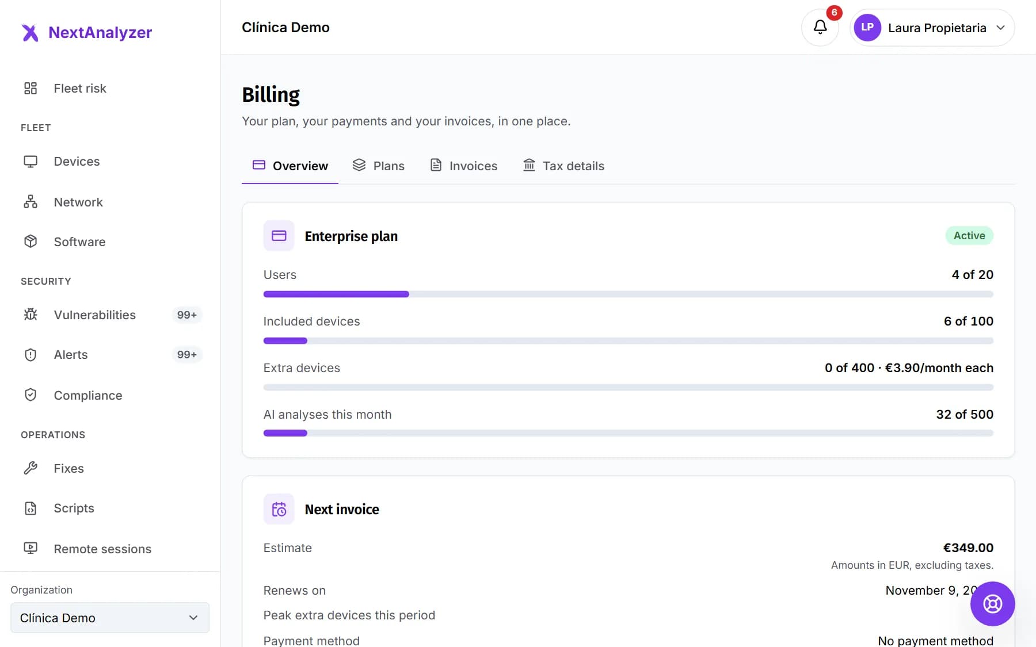
Task: Click the Active status badge
Action: [969, 236]
